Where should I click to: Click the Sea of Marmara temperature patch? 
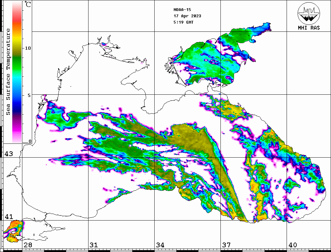[14, 231]
